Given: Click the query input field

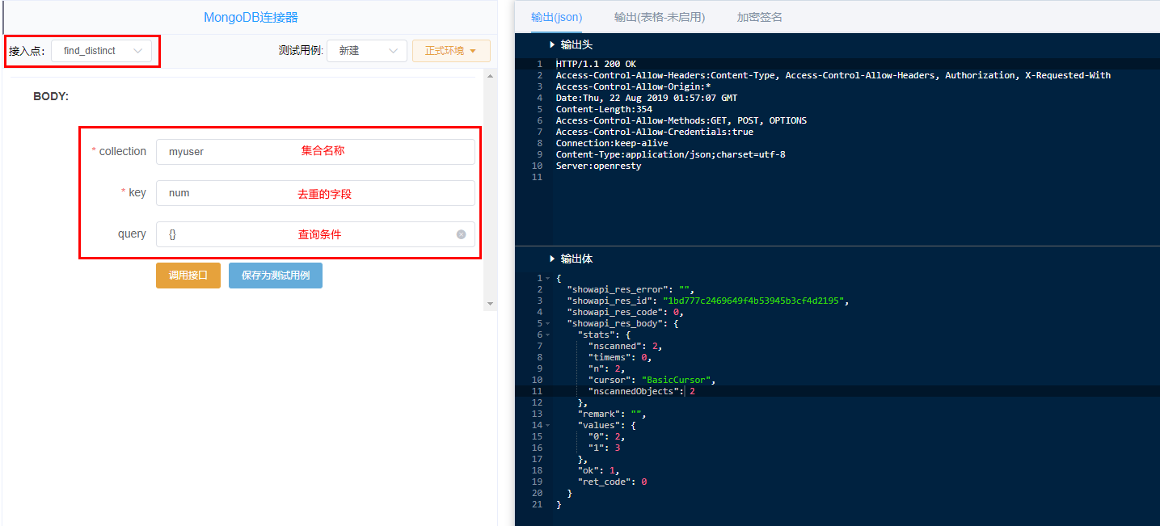Looking at the screenshot, I should [x=315, y=234].
